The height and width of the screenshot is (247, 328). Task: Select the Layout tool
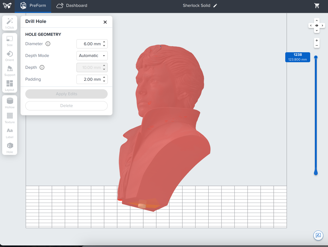click(9, 85)
